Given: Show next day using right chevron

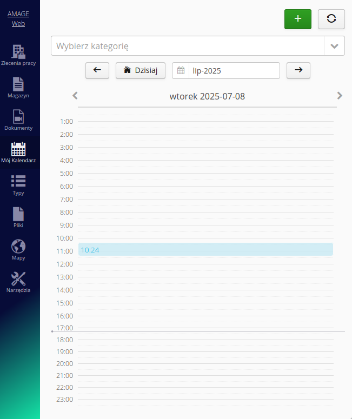Looking at the screenshot, I should pos(340,96).
